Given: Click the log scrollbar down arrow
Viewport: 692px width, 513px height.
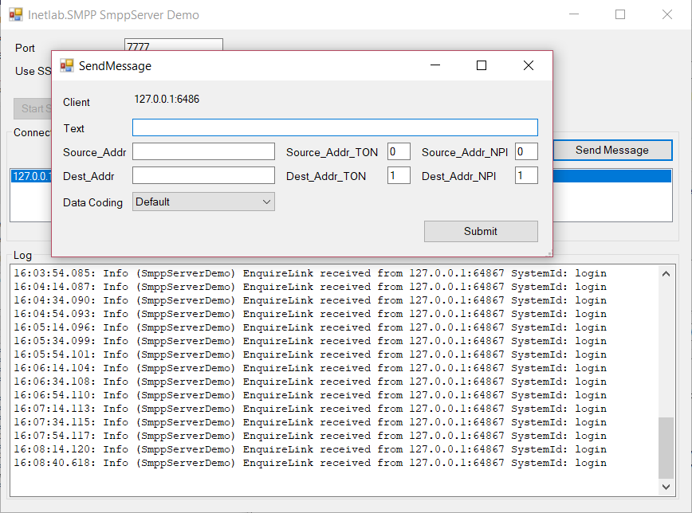Looking at the screenshot, I should pyautogui.click(x=666, y=487).
